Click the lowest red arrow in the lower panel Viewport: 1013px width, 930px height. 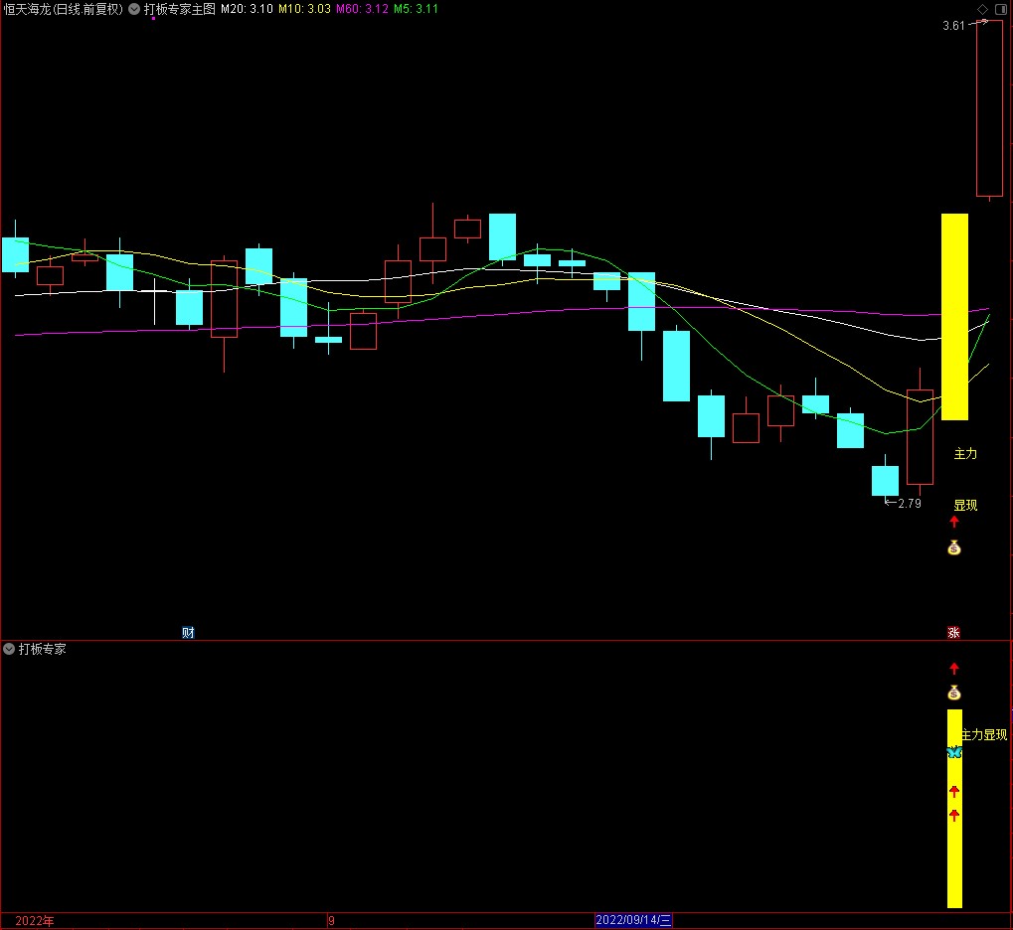[954, 816]
